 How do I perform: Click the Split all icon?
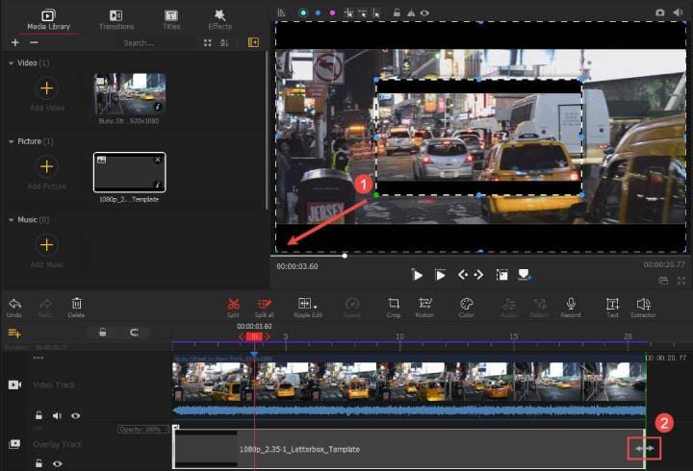[x=264, y=304]
